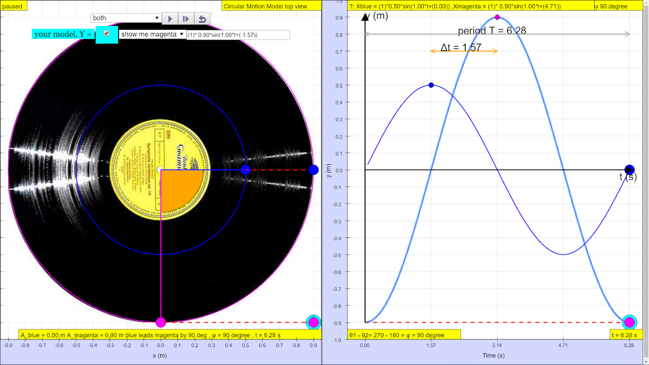Click the dark blue dot at the t-axis end

click(x=630, y=170)
